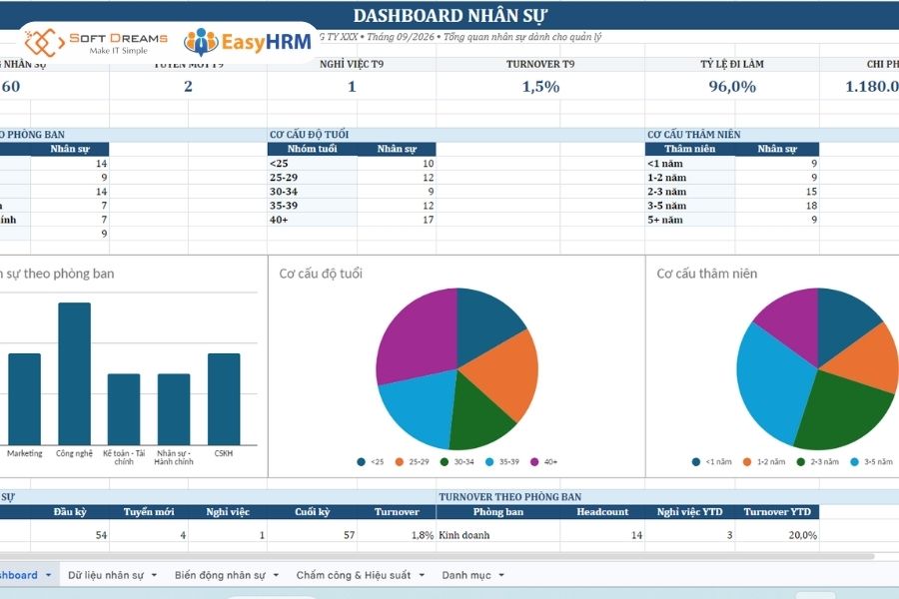Viewport: 899px width, 599px height.
Task: Select the Kinh doanh department cell
Action: click(497, 535)
